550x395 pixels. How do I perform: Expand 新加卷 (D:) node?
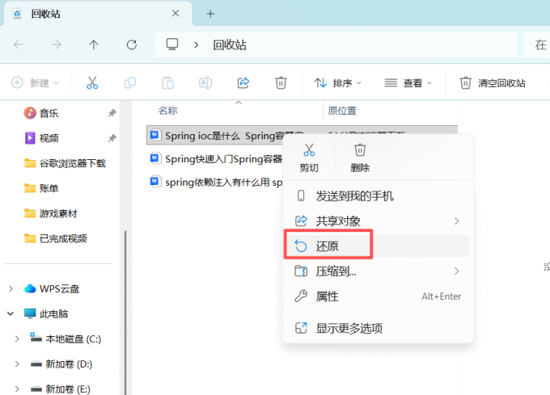[17, 363]
